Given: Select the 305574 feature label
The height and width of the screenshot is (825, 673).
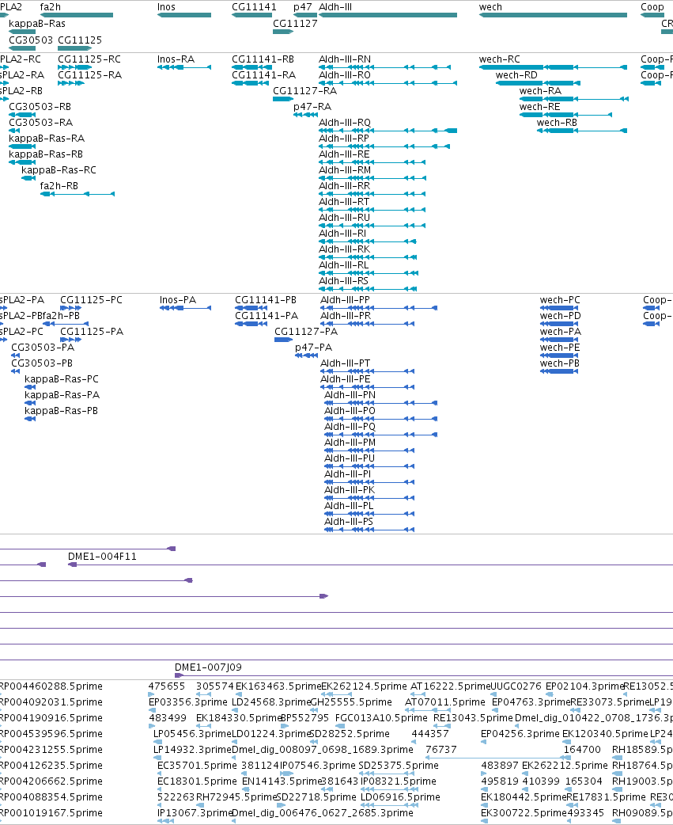Looking at the screenshot, I should (215, 686).
